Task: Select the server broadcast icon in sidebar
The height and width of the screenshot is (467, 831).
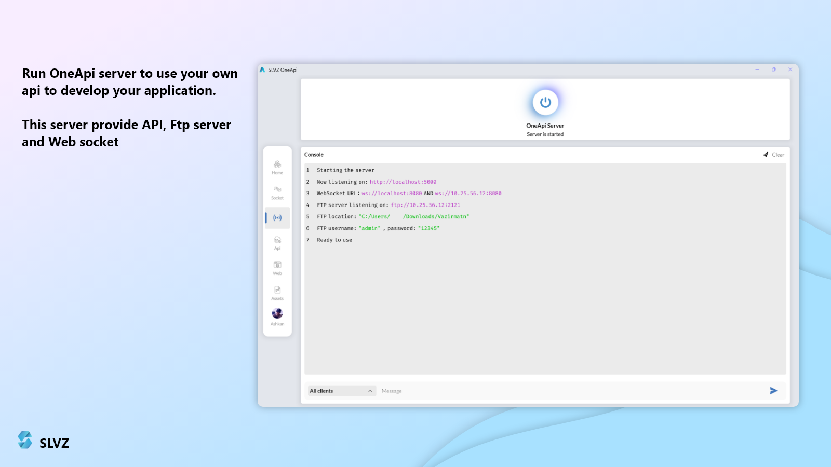Action: (x=277, y=218)
